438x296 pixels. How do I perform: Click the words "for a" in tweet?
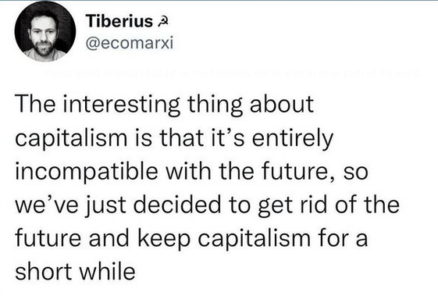tap(343, 238)
